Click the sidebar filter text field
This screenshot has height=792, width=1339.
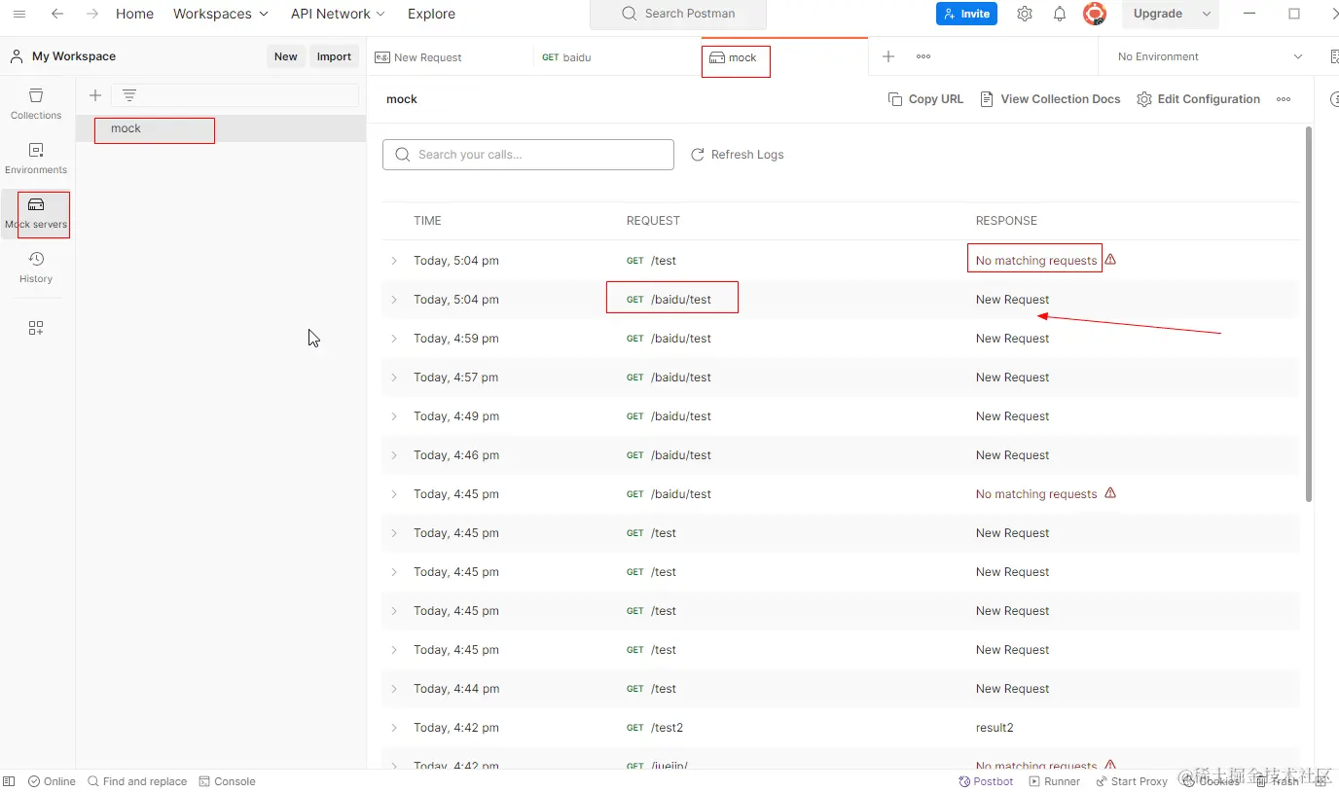235,95
